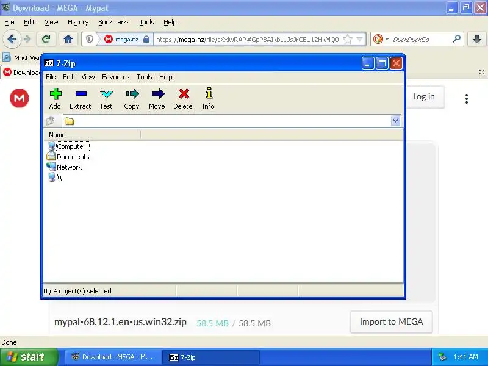
Task: Select the Download MEGA browser tab
Action: 21,73
